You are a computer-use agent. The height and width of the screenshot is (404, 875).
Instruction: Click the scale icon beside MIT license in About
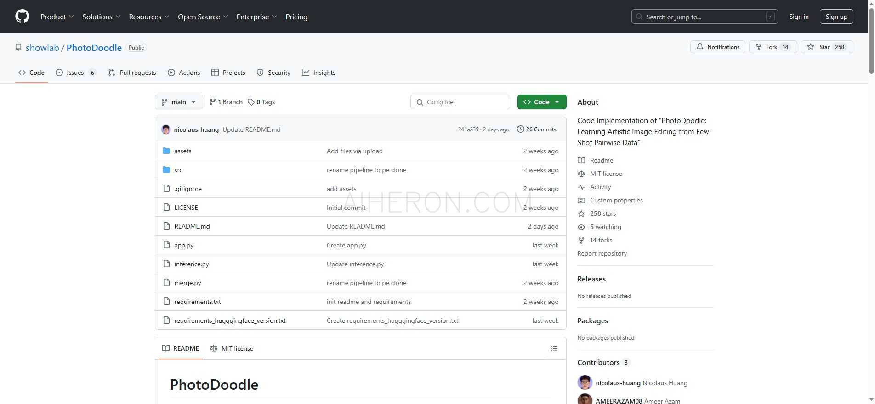[x=581, y=174]
